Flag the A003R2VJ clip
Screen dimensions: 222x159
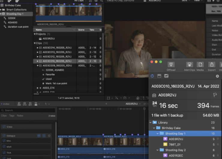tap(215, 95)
